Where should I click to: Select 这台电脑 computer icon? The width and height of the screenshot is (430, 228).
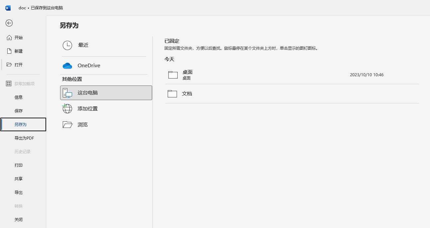coord(67,93)
